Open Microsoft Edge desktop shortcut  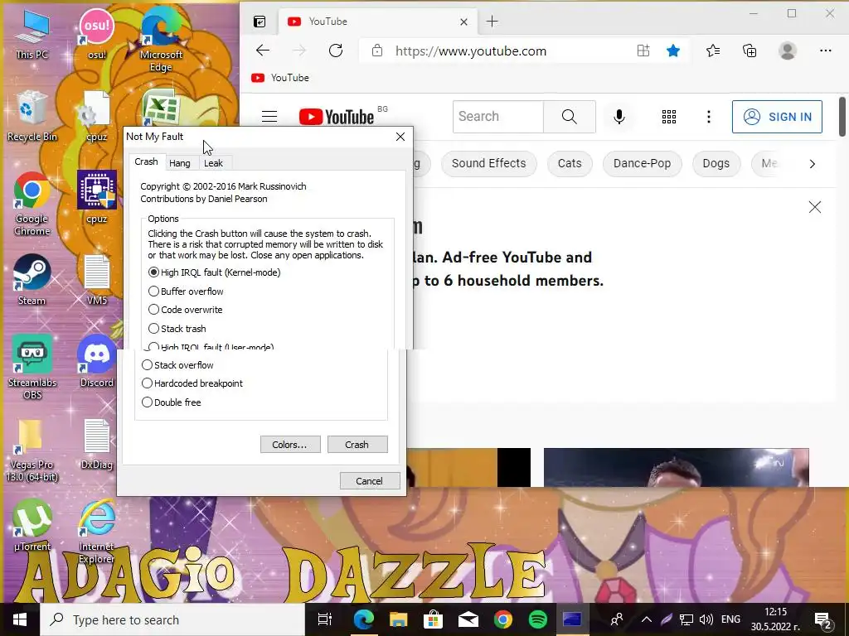click(x=161, y=38)
